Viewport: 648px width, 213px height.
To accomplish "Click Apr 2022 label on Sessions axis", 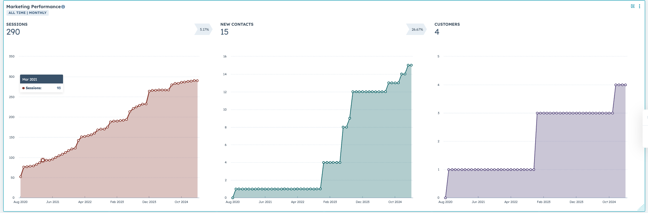I will click(x=85, y=202).
